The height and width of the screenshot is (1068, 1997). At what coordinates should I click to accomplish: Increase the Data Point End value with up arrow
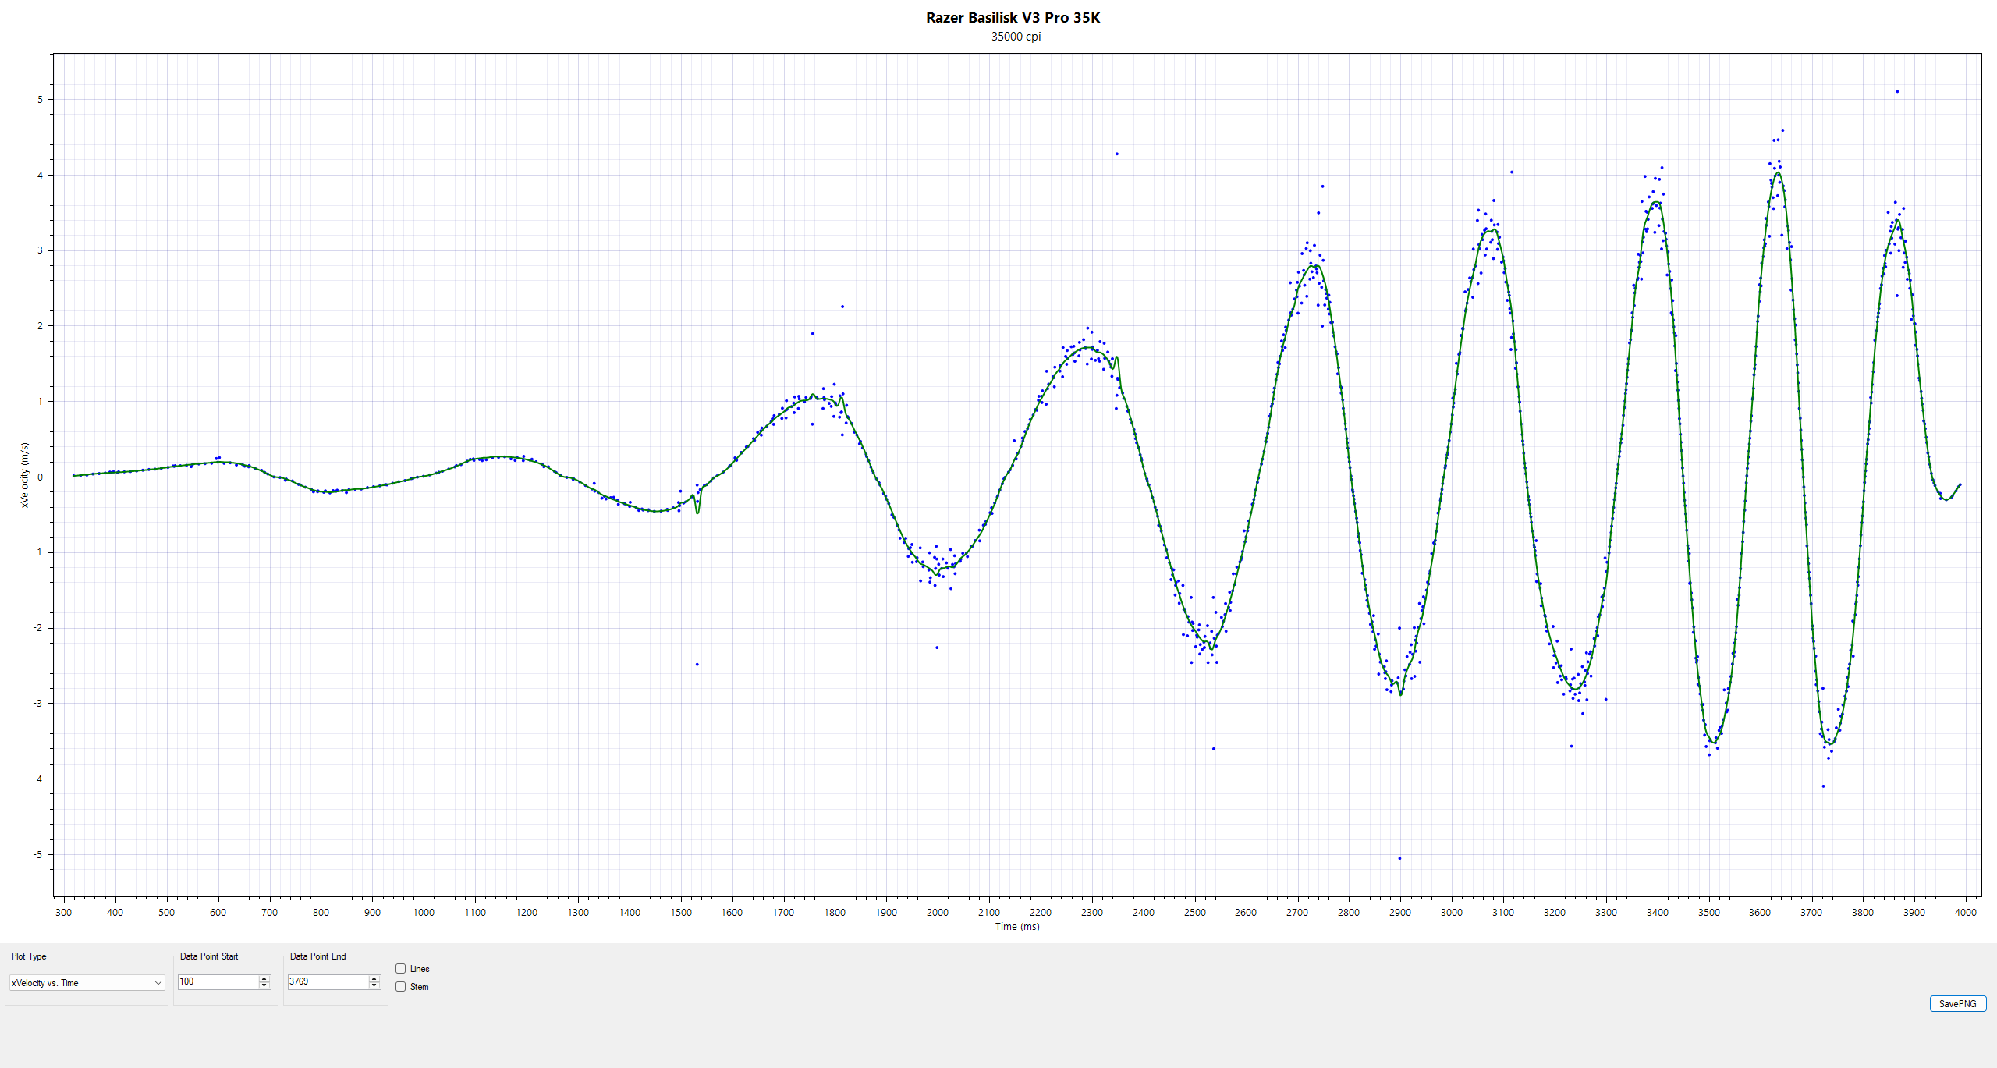(x=374, y=978)
